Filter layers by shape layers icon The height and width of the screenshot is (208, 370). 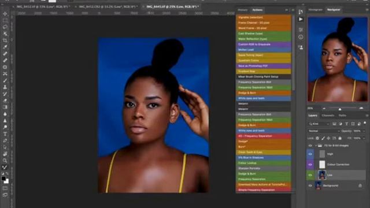[353, 124]
